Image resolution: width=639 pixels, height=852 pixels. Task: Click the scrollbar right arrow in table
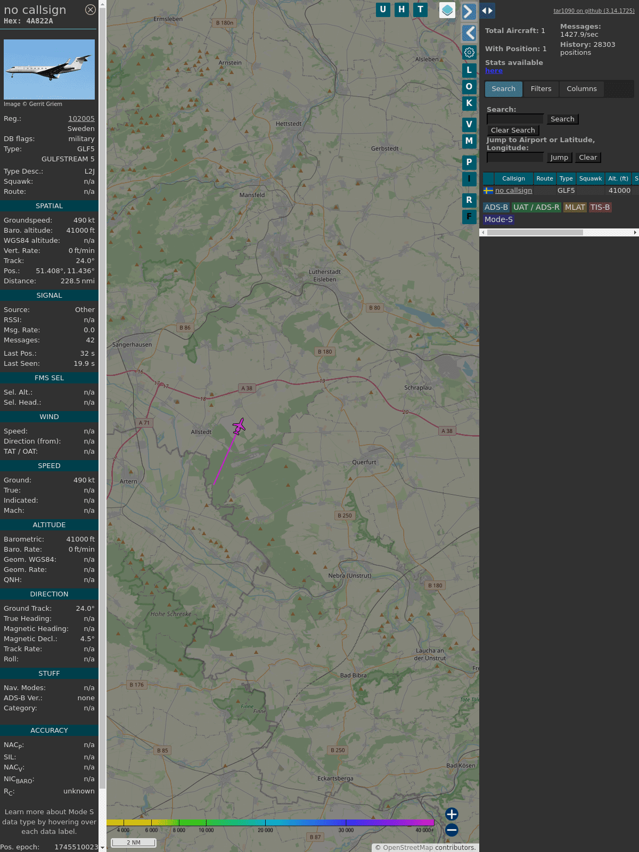click(x=635, y=233)
